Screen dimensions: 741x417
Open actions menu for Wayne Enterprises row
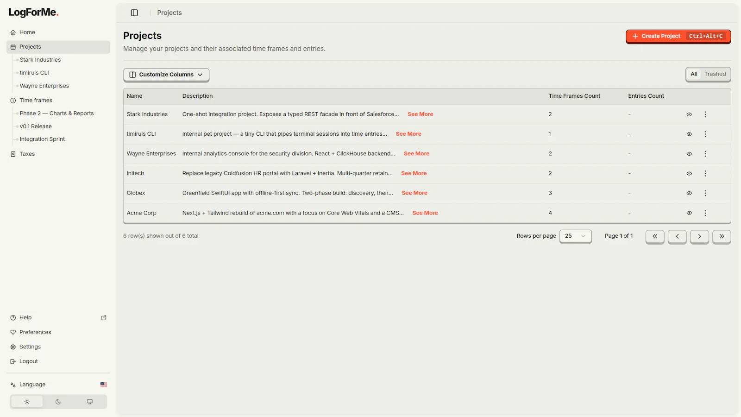(x=705, y=154)
